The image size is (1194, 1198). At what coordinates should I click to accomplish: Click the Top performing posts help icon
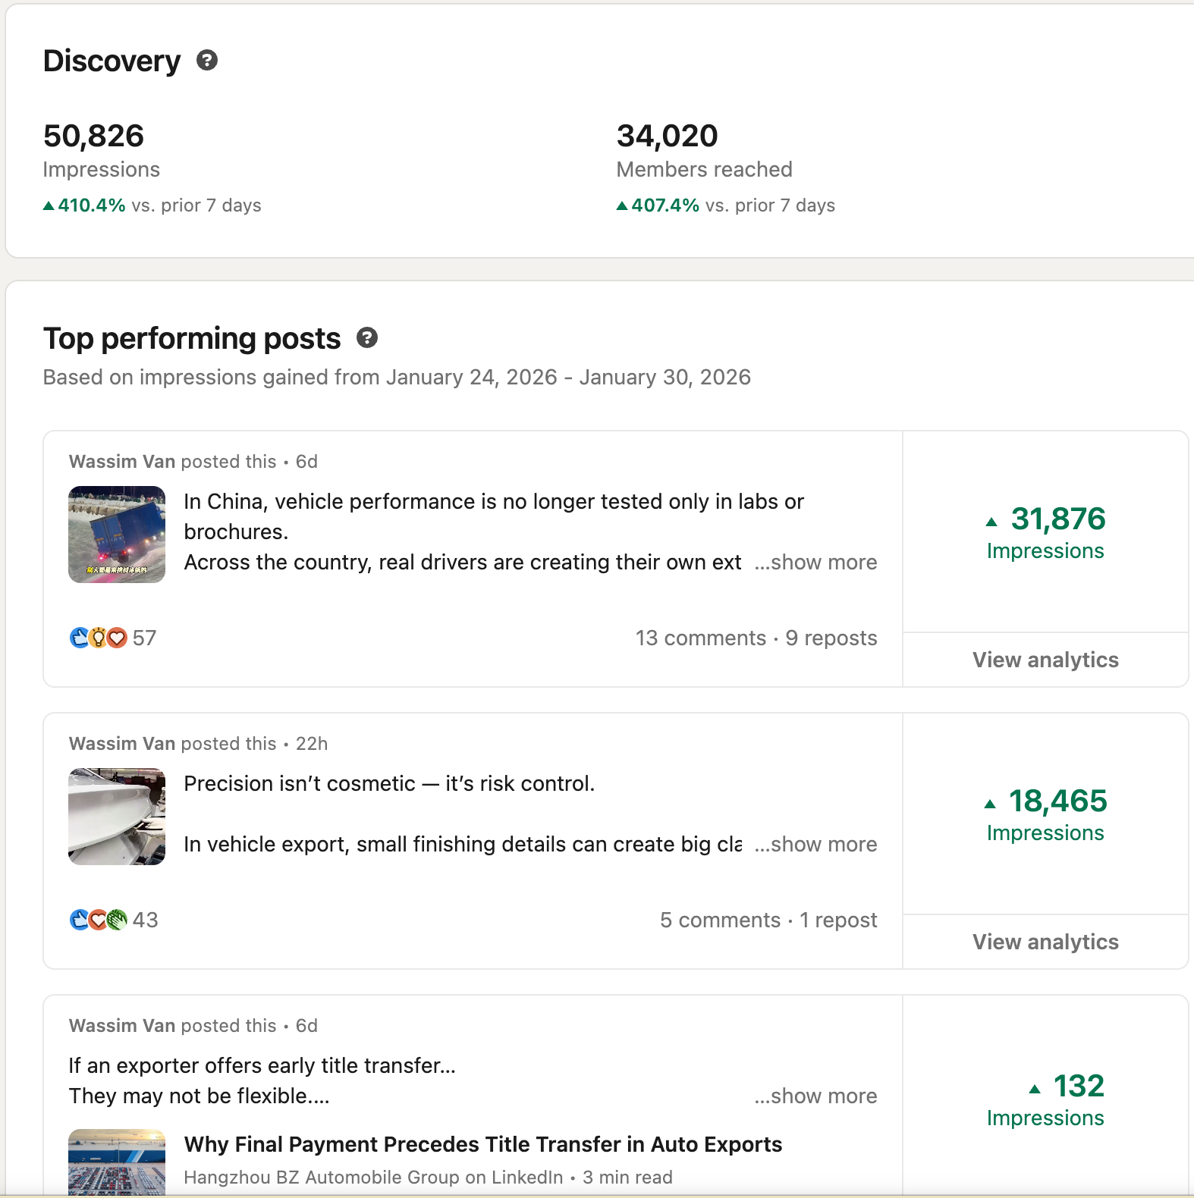point(367,338)
